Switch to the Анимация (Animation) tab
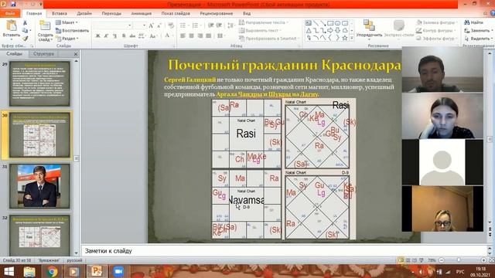495x278 pixels. click(x=142, y=14)
